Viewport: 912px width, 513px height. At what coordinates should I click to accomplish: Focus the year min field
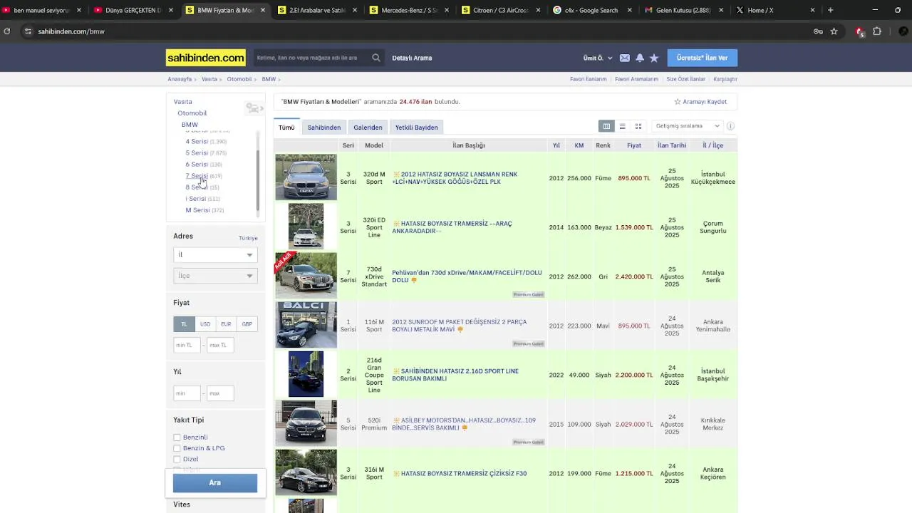[187, 393]
